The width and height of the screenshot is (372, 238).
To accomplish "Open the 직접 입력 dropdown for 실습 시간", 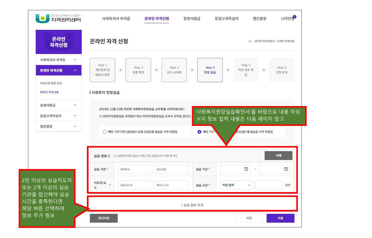I will (237, 185).
